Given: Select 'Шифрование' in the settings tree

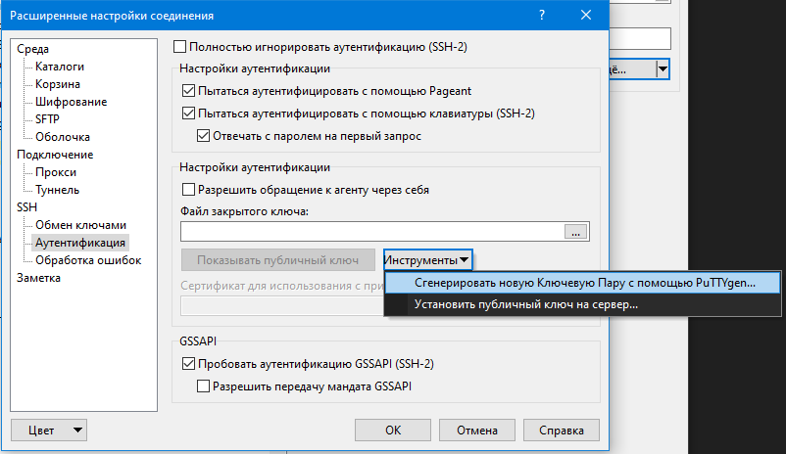Looking at the screenshot, I should [x=71, y=102].
